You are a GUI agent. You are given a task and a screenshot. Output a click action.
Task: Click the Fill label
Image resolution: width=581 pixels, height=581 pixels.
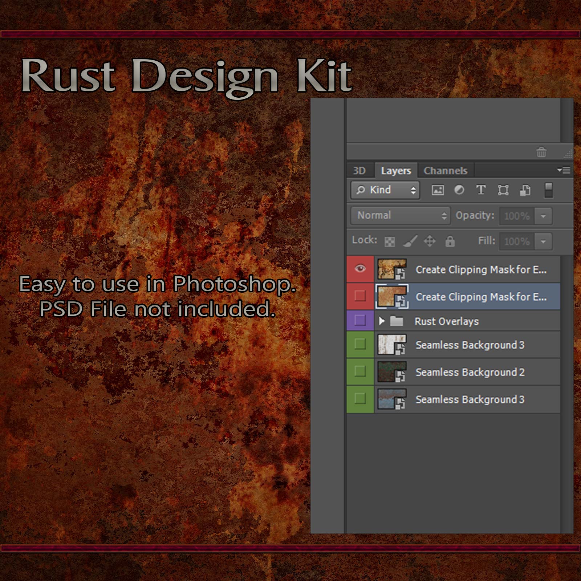(487, 240)
